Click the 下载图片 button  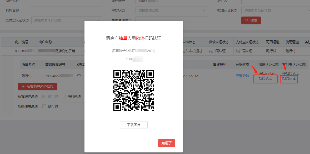(134, 125)
